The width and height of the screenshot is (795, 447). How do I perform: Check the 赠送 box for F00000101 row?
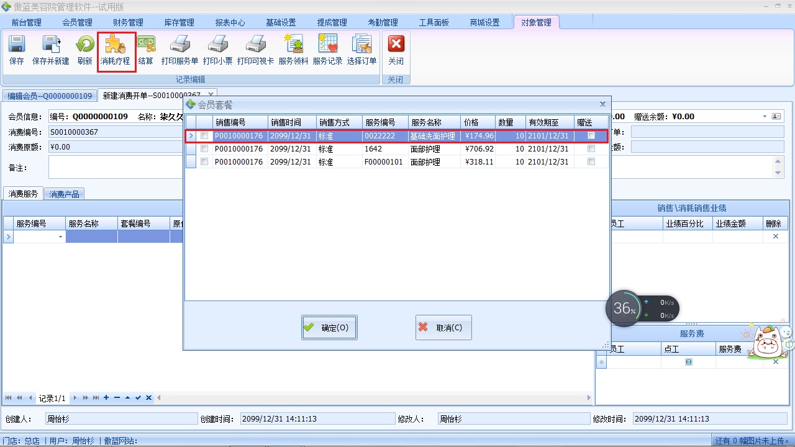tap(591, 162)
